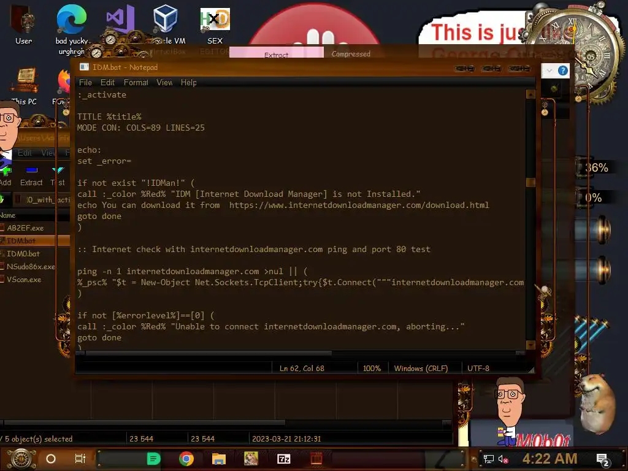Click the 4:22 AM taskbar clock
This screenshot has height=471, width=628.
click(x=550, y=459)
